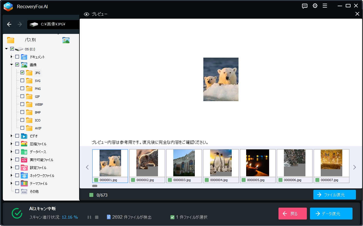Open the settings gear

(x=315, y=6)
